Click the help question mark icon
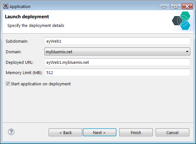This screenshot has width=196, height=144. tap(11, 132)
